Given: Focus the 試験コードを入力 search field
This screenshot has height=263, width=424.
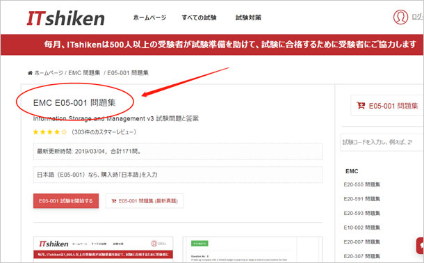Looking at the screenshot, I should 382,142.
